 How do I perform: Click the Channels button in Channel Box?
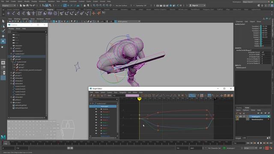click(239, 22)
